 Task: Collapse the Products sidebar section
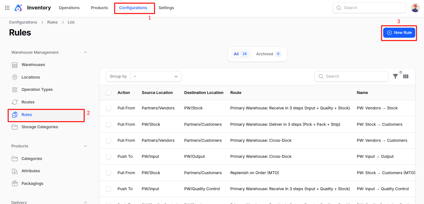[85, 146]
